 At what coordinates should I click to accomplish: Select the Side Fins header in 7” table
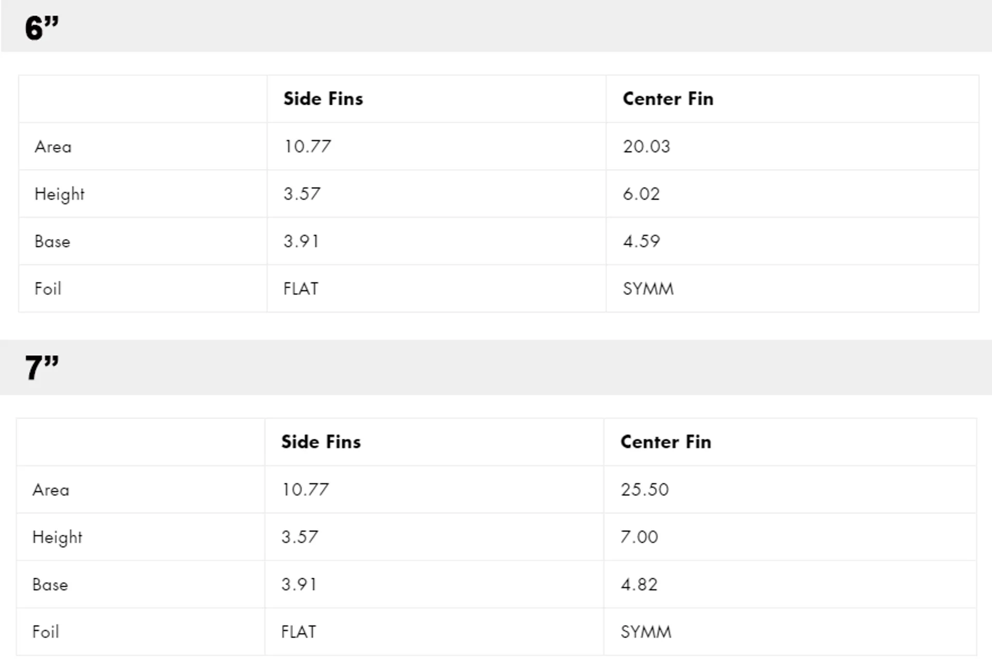click(x=321, y=442)
